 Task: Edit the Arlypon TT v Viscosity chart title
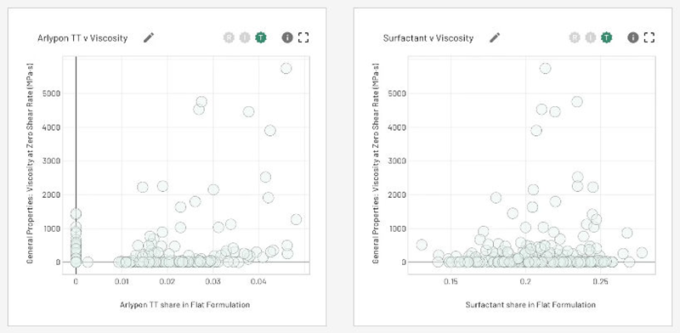coord(149,37)
